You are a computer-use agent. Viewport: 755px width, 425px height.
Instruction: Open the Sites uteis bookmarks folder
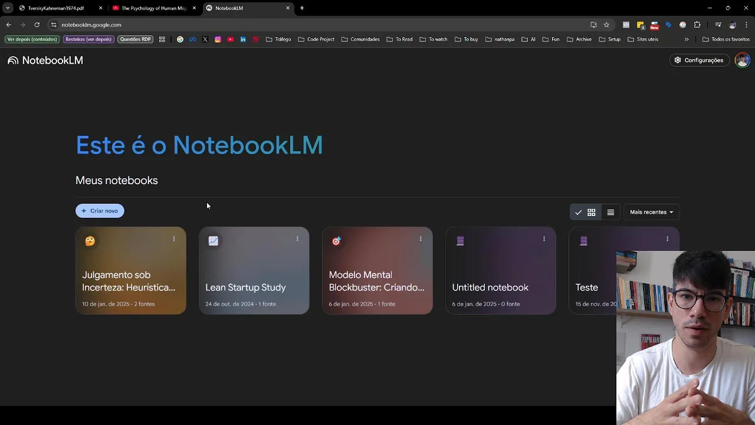tap(643, 40)
